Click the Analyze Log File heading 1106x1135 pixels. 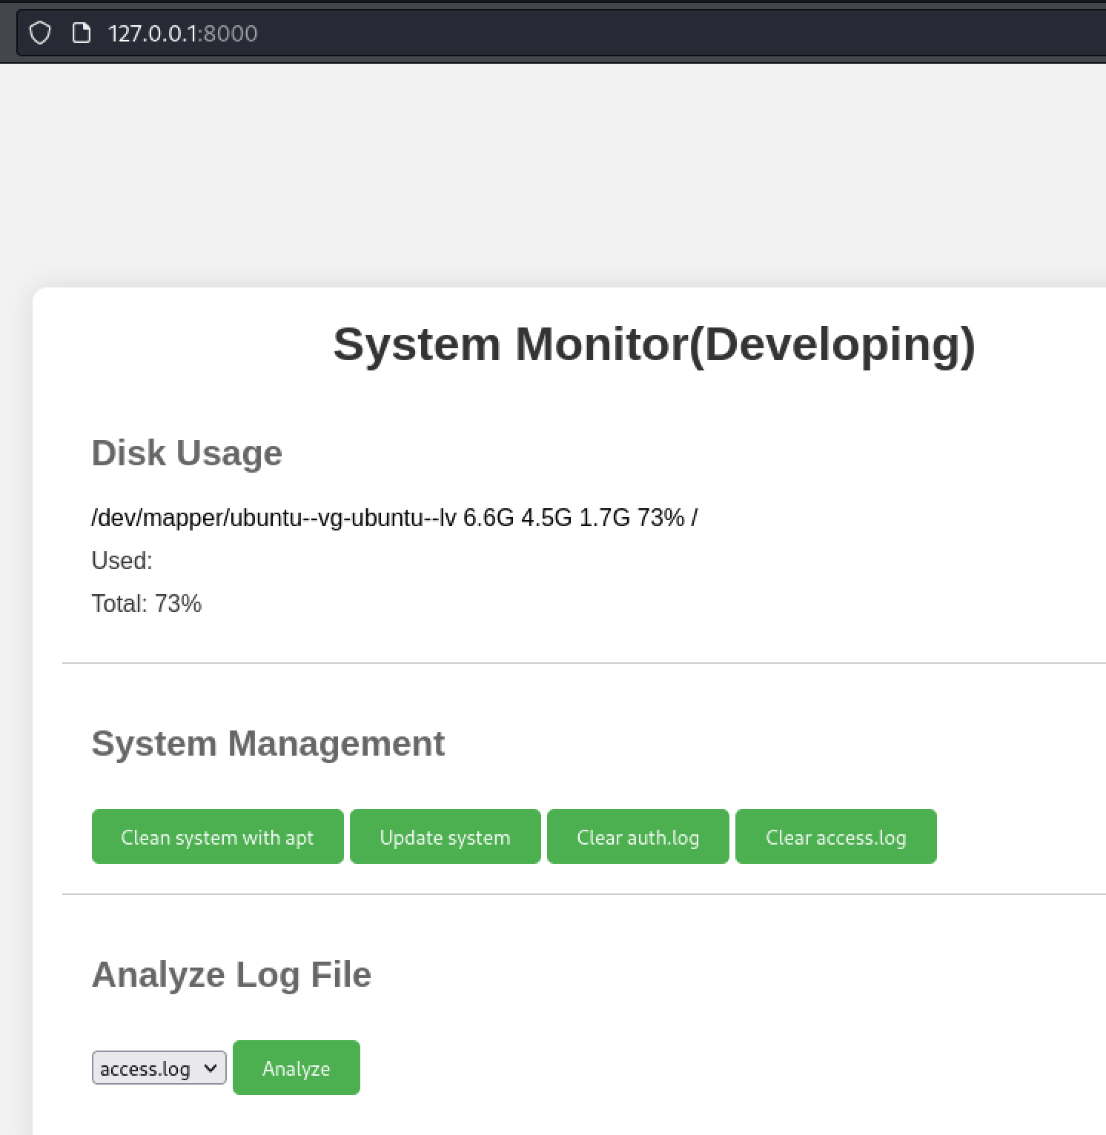click(x=231, y=974)
